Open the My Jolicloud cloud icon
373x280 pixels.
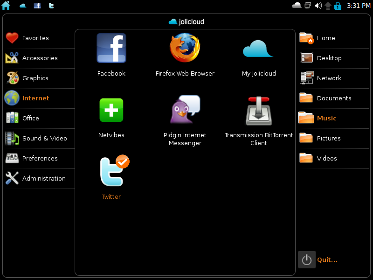click(x=258, y=49)
